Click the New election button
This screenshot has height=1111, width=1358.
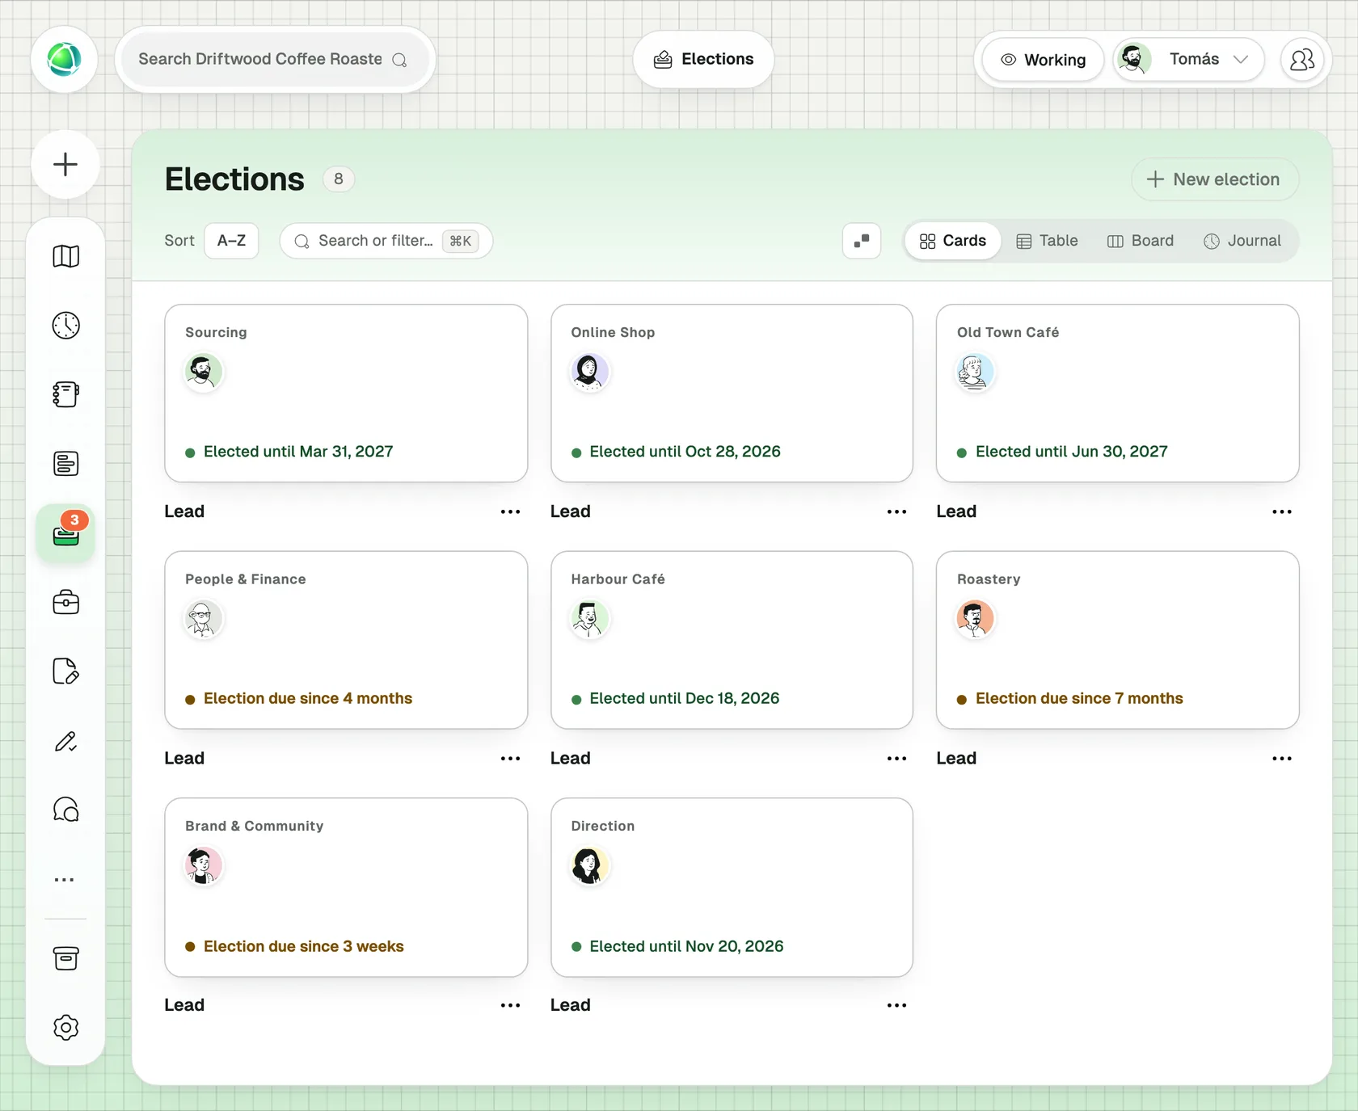pyautogui.click(x=1215, y=179)
